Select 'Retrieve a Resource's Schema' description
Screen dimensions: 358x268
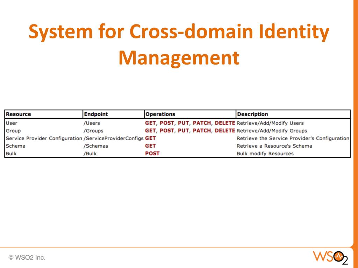(274, 146)
